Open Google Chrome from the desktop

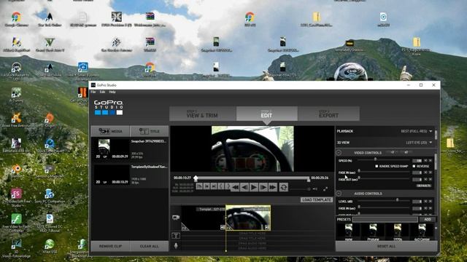16,20
